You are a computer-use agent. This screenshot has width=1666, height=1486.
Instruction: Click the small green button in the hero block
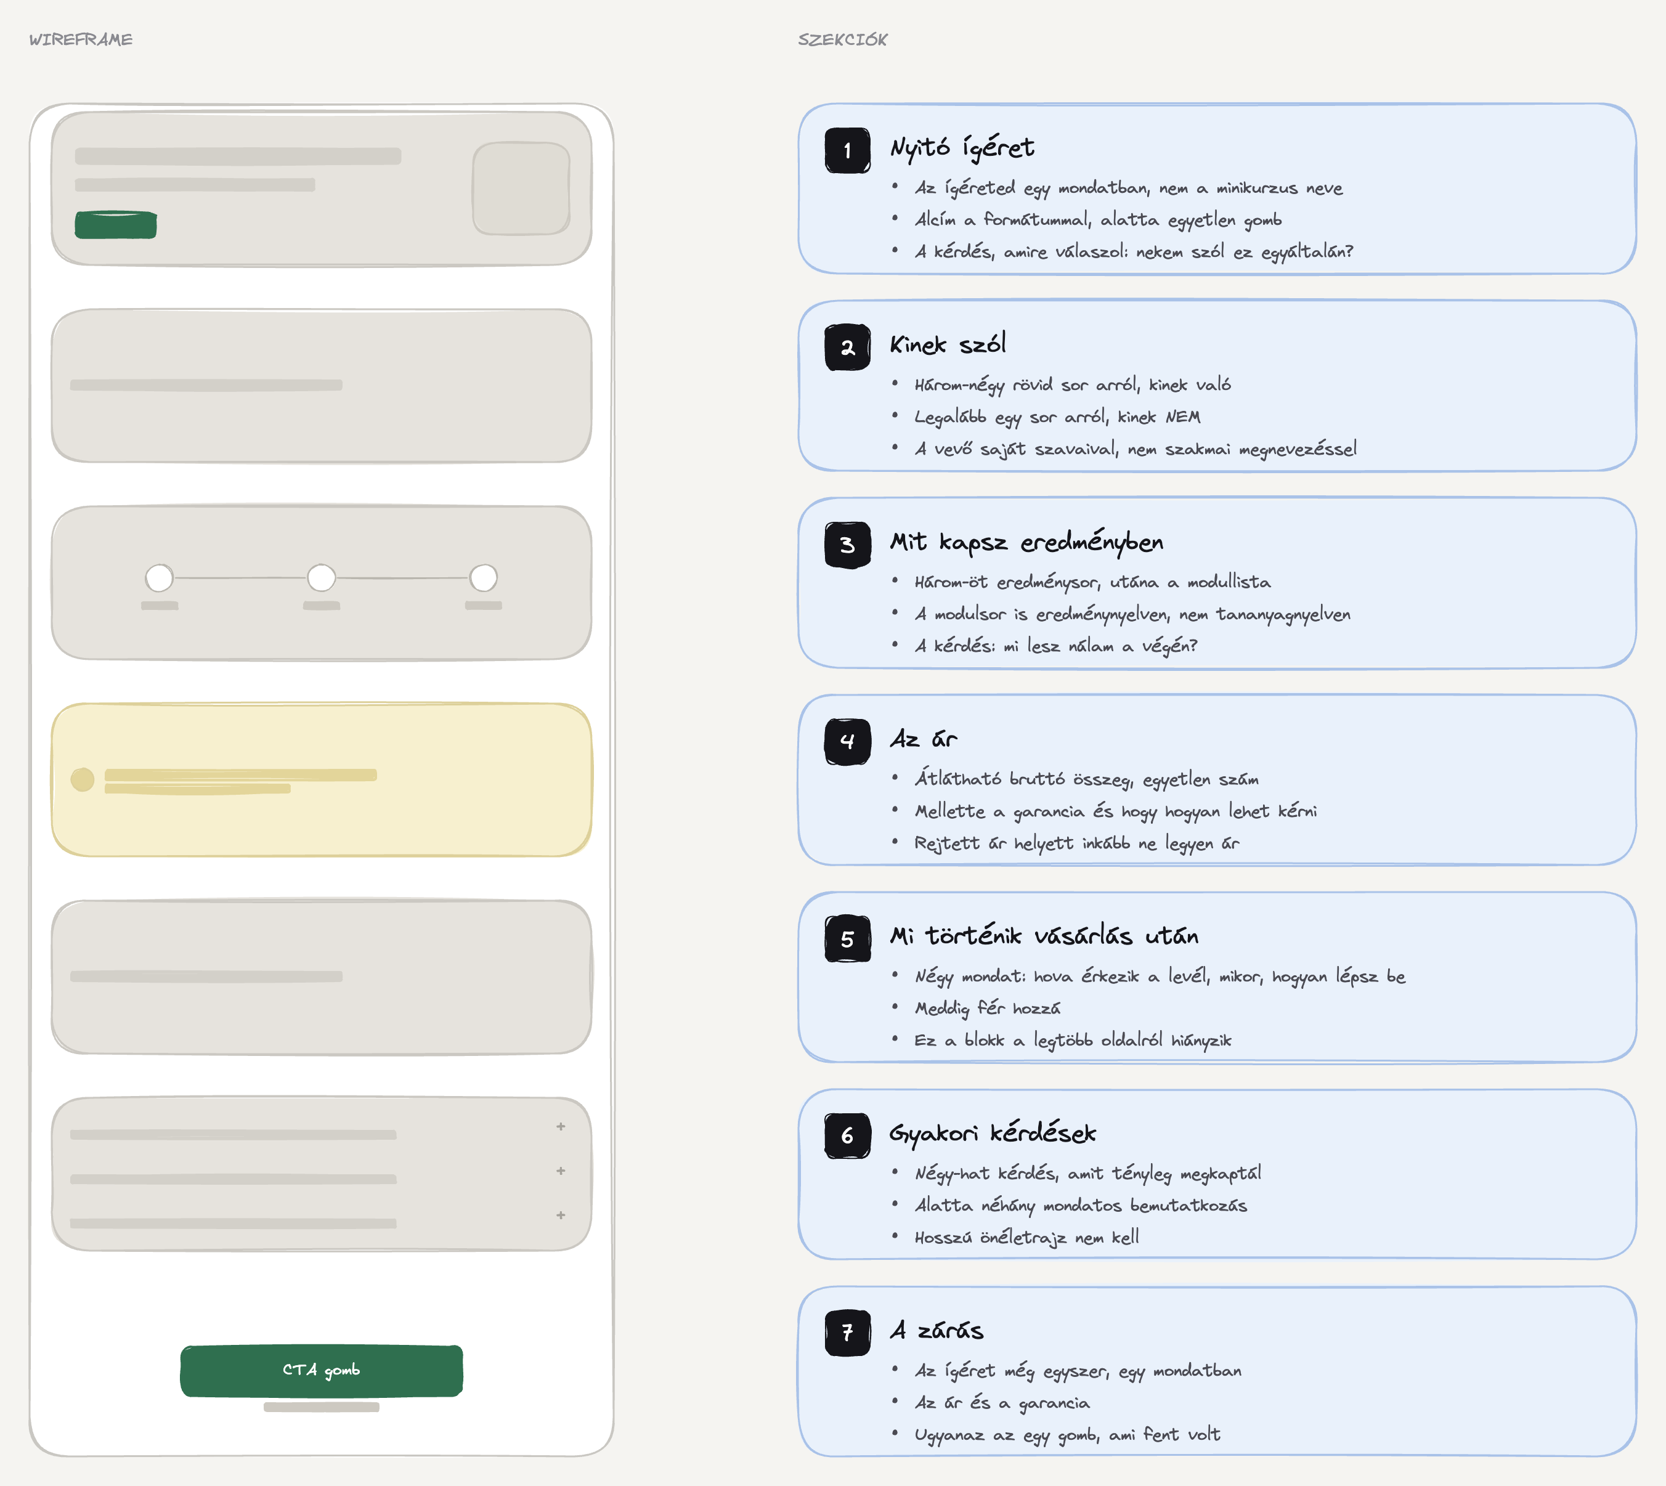click(x=115, y=224)
